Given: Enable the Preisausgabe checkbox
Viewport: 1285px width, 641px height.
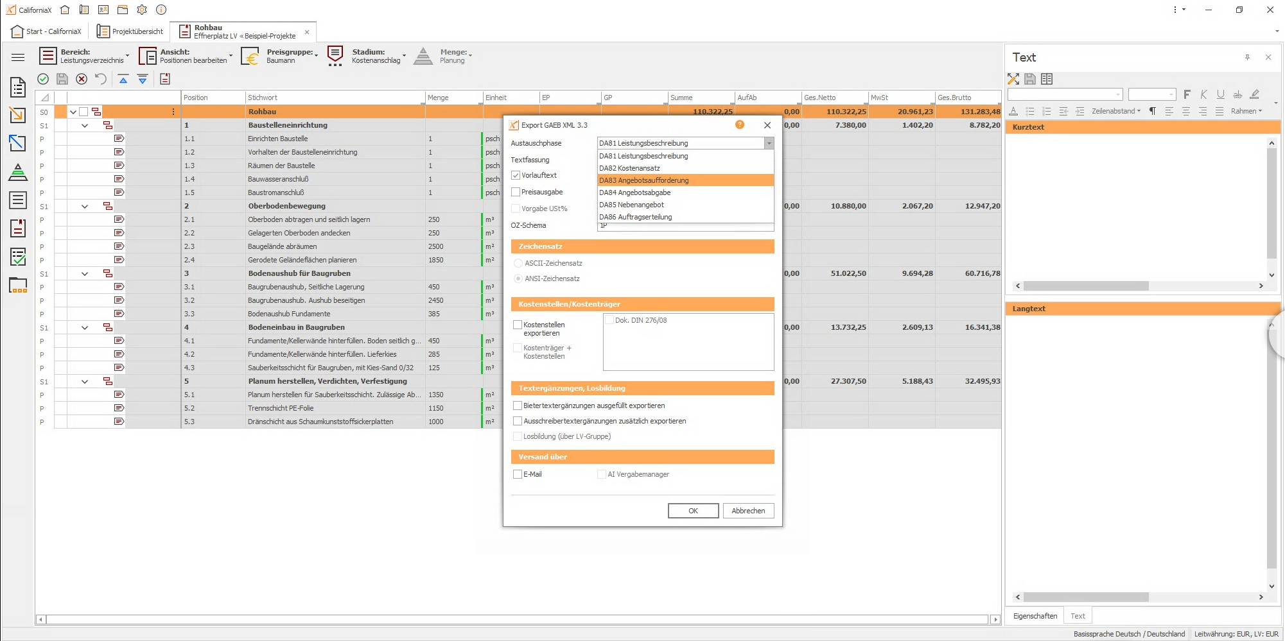Looking at the screenshot, I should 516,192.
